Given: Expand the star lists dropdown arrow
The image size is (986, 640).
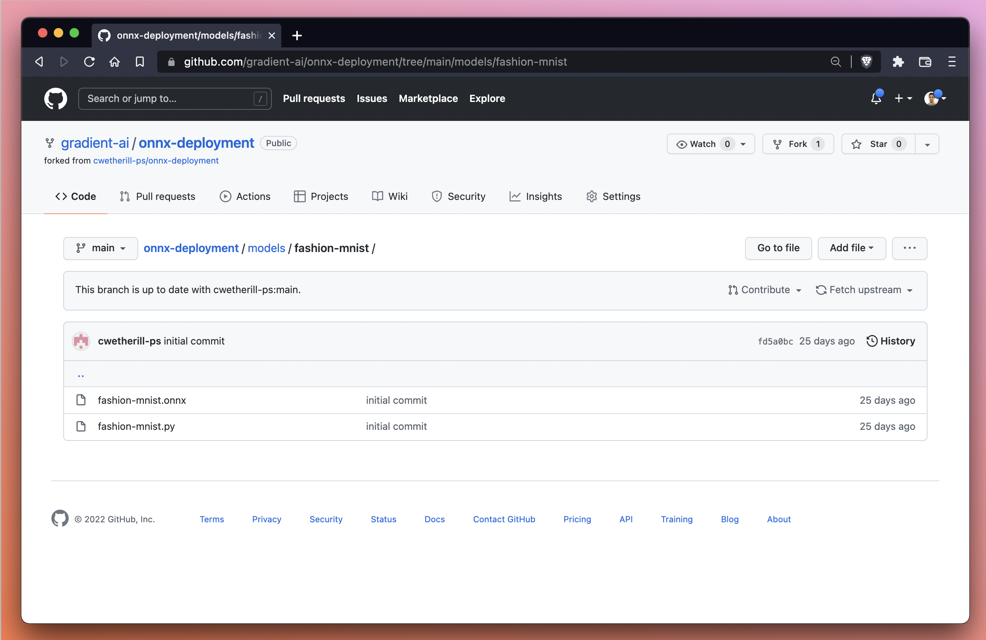Looking at the screenshot, I should point(927,144).
